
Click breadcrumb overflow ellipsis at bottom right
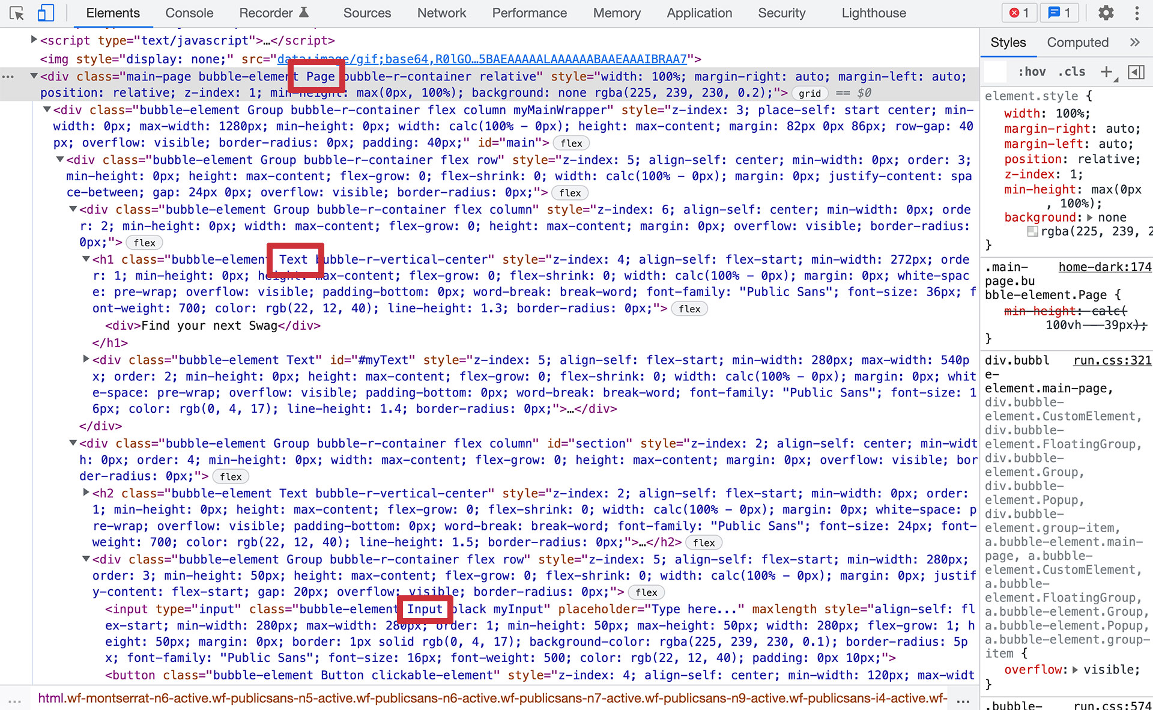963,700
